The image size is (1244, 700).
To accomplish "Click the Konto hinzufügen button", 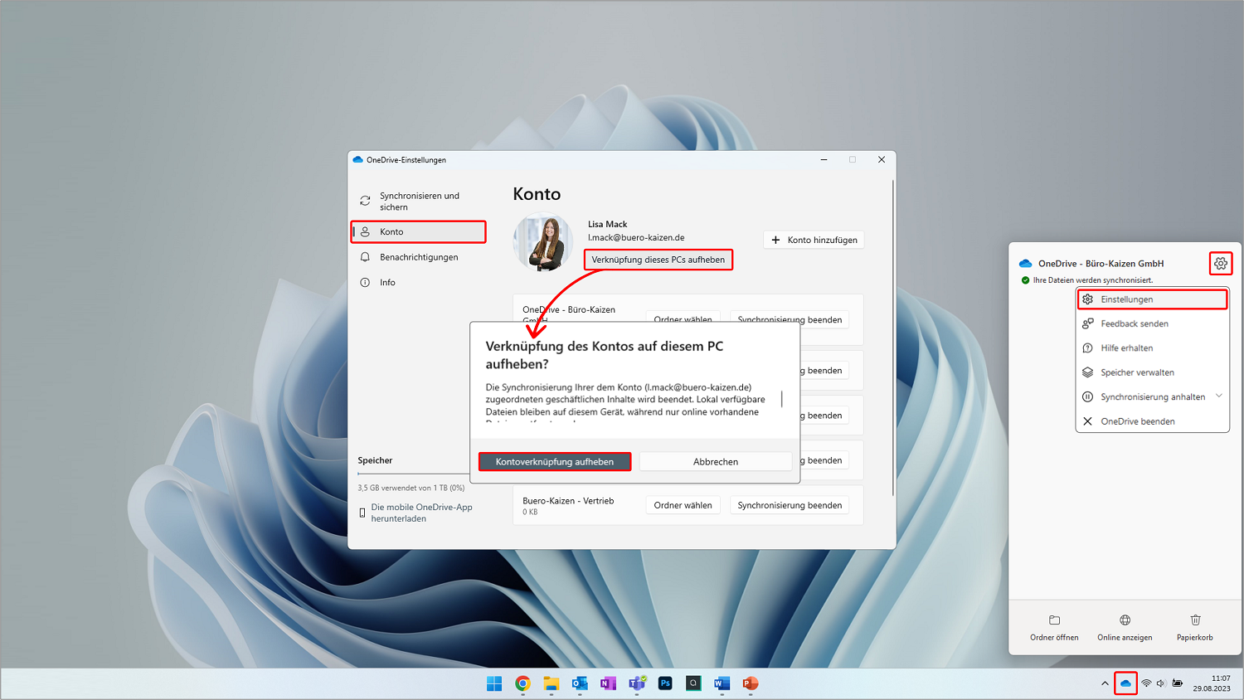I will pos(814,240).
